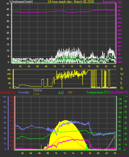Image resolution: width=129 pixels, height=157 pixels.
Task: Click the "08" hour label under the bottom chart
Action: coord(48,153)
